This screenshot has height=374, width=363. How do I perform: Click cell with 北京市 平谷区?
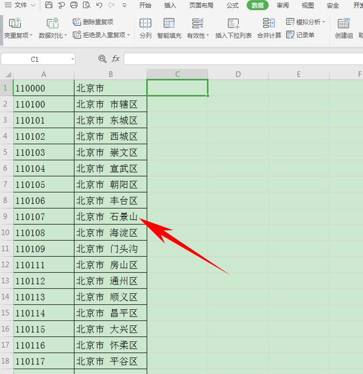tap(111, 361)
